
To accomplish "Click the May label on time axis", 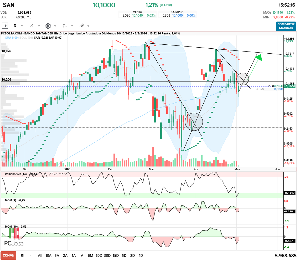I will 237,169.
